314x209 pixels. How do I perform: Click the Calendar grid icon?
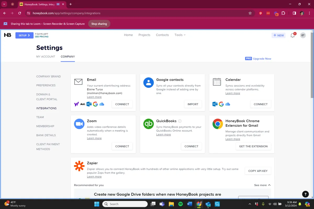217,82
